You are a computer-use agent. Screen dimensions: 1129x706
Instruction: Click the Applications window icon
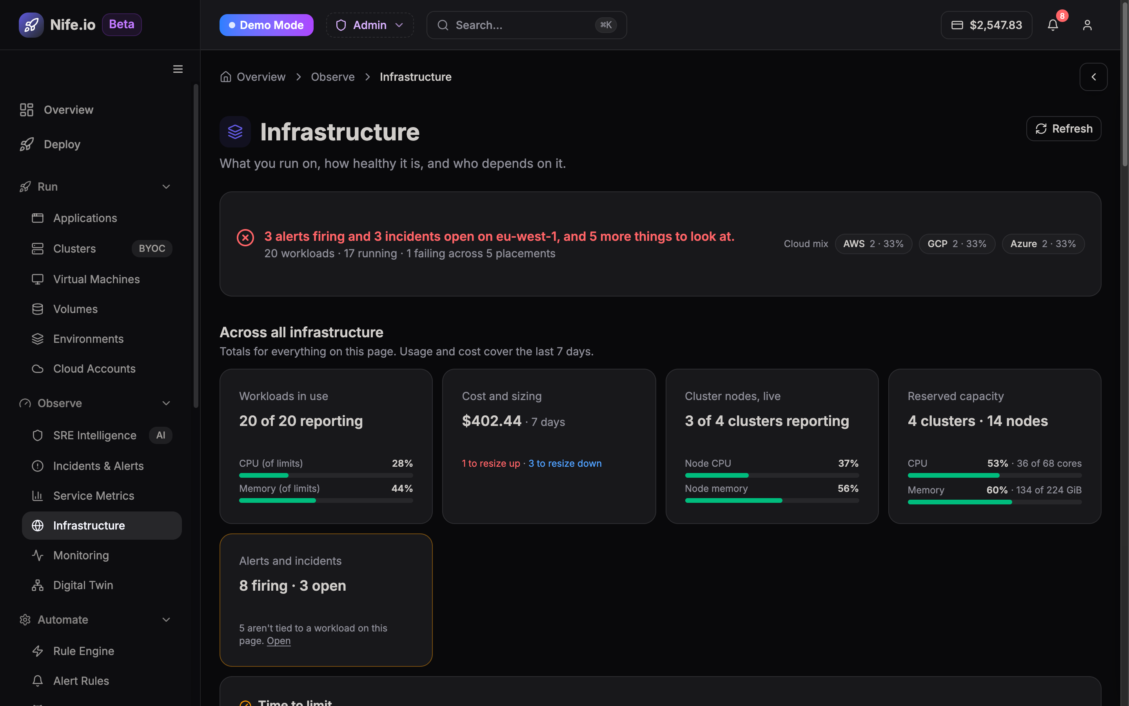(x=37, y=218)
